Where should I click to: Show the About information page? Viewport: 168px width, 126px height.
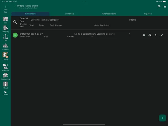(5, 85)
